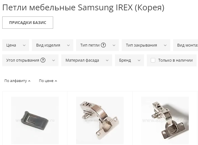Click the help icon next to Тип петли
198x145 pixels.
103,45
